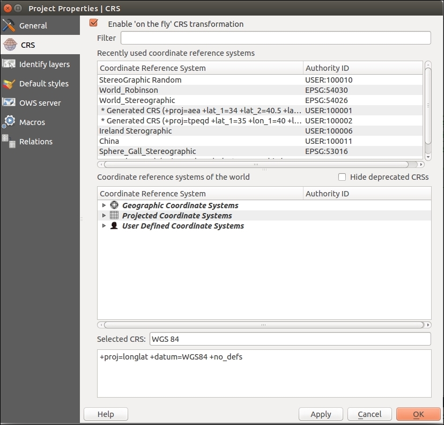Select the CRS globe icon

tap(10, 45)
